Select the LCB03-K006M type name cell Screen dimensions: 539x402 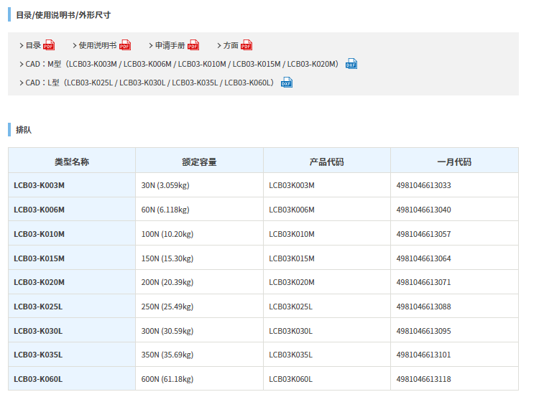click(x=72, y=210)
